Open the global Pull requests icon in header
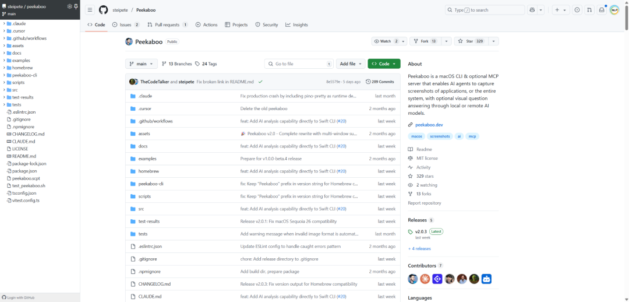Image resolution: width=629 pixels, height=302 pixels. pyautogui.click(x=589, y=10)
